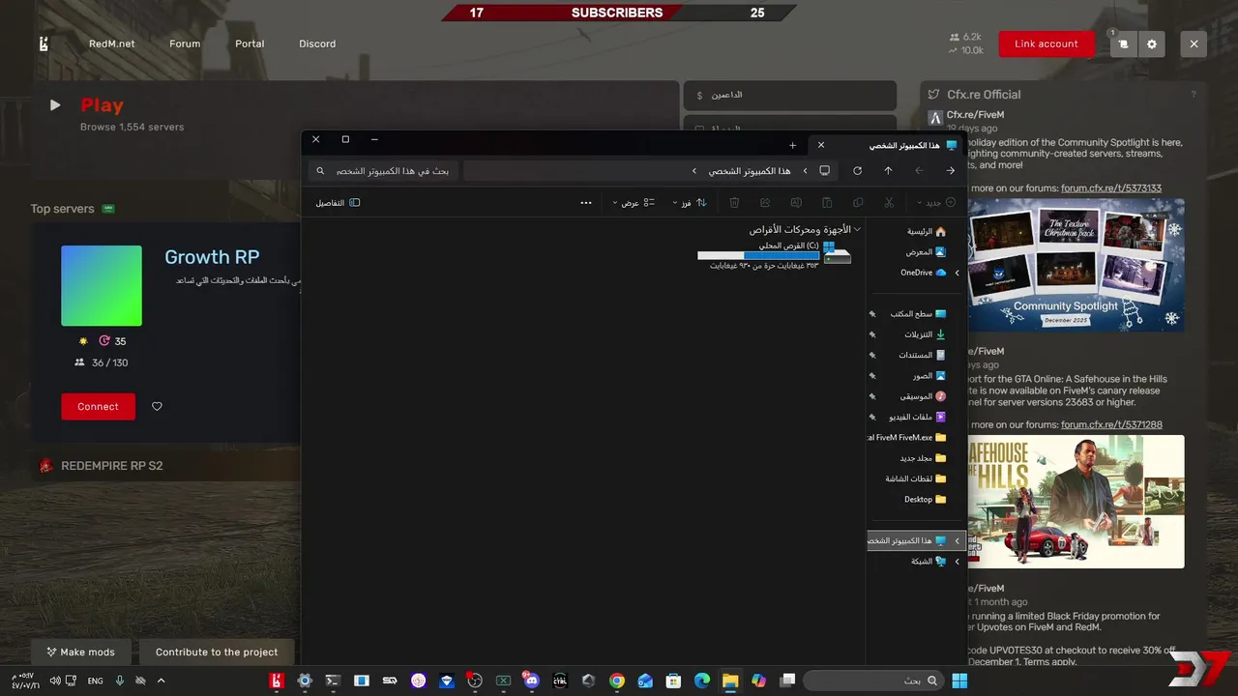
Task: Click the Link account button
Action: click(1046, 43)
